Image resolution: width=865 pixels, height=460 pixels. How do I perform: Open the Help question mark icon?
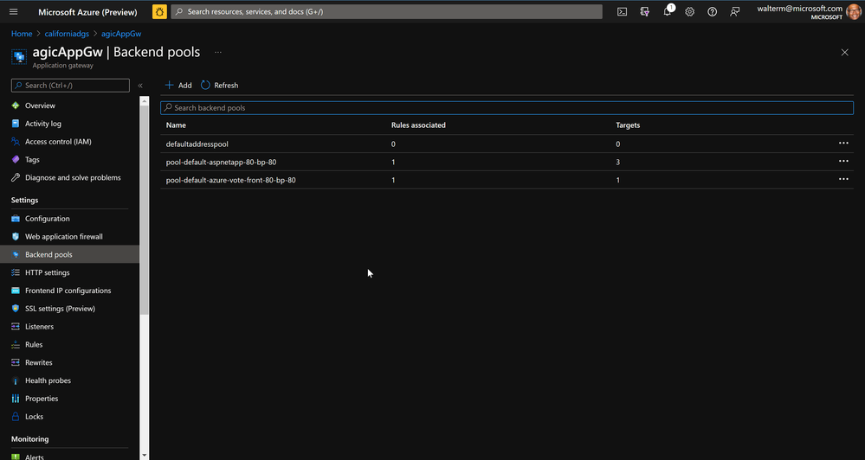(x=713, y=11)
